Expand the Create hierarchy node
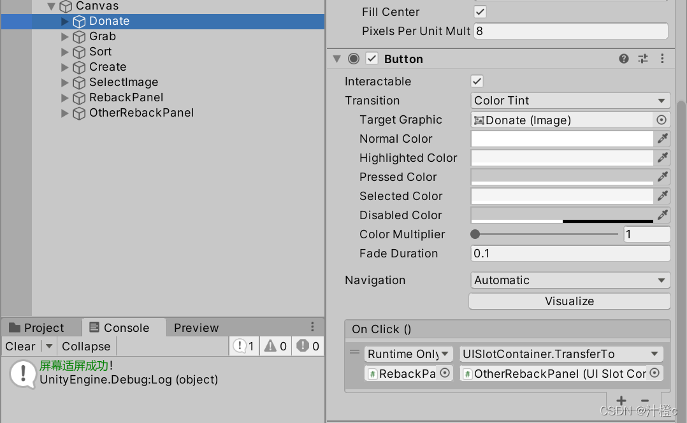The height and width of the screenshot is (423, 687). pyautogui.click(x=64, y=67)
